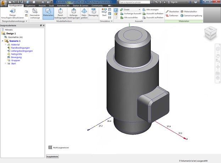Click the Sign In button
The height and width of the screenshot is (163, 221).
(x=173, y=2)
